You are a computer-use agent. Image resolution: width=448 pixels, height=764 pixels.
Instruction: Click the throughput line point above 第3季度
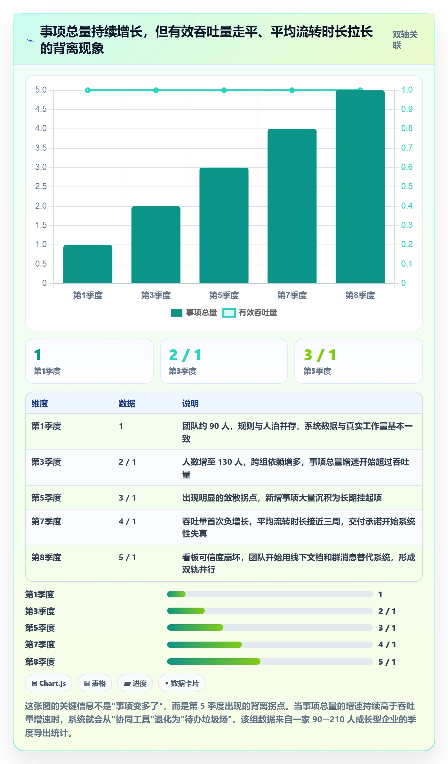tap(156, 90)
